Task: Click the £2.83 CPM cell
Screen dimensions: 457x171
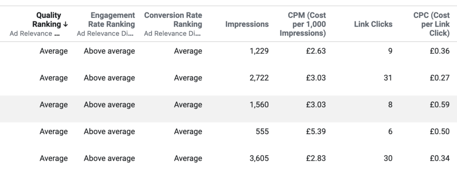Action: coord(316,159)
